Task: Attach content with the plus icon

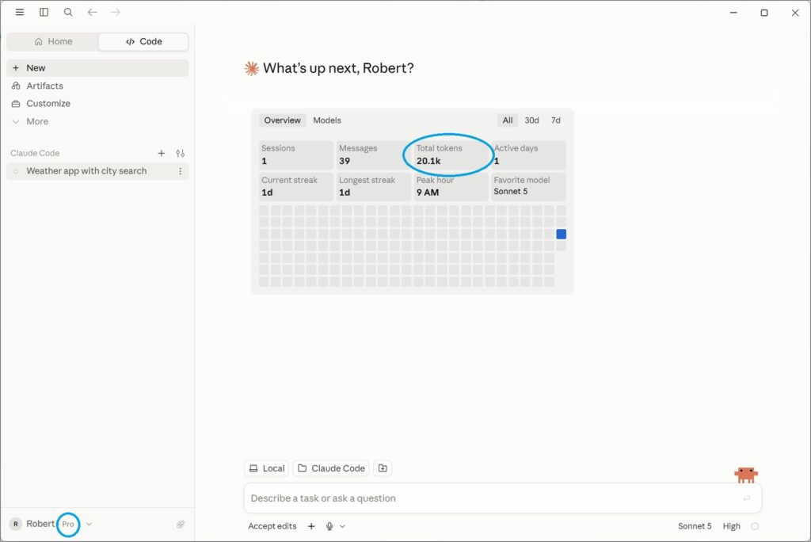Action: pyautogui.click(x=311, y=526)
